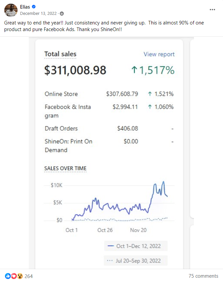This screenshot has width=223, height=282.
Task: Click the Online Store sales row label
Action: [x=61, y=94]
